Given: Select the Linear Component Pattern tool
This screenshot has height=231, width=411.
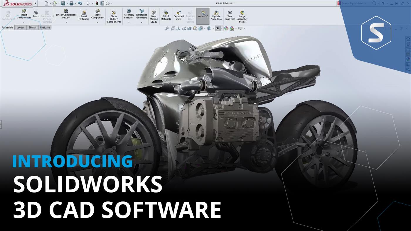Looking at the screenshot, I should (x=66, y=15).
